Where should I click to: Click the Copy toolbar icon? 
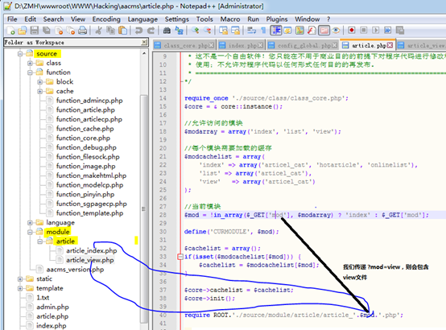click(110, 30)
